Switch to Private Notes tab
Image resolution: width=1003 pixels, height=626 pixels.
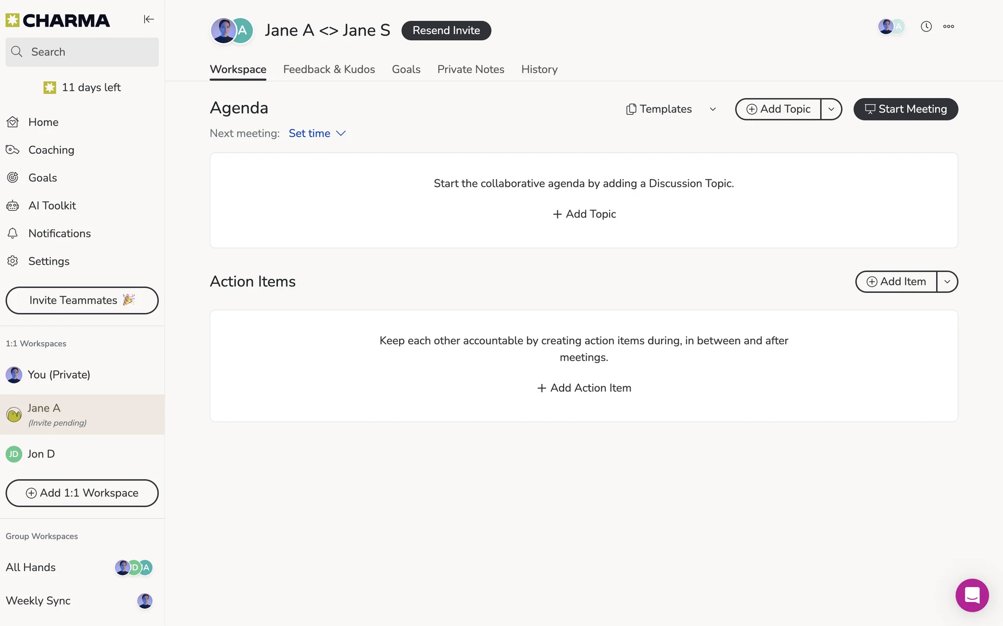pos(470,69)
